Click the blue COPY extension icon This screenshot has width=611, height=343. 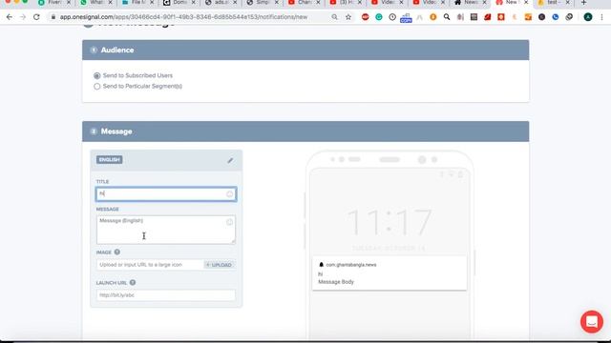point(406,18)
